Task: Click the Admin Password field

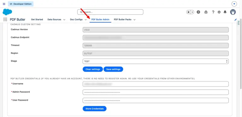Action: (x=156, y=92)
